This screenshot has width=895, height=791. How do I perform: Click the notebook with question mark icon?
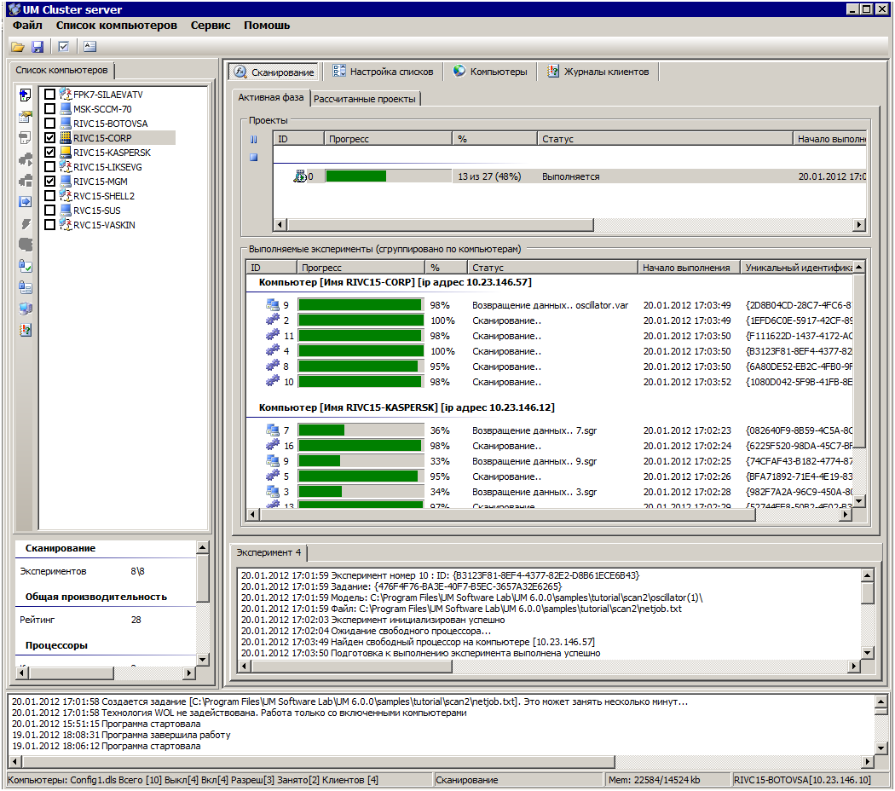[25, 330]
